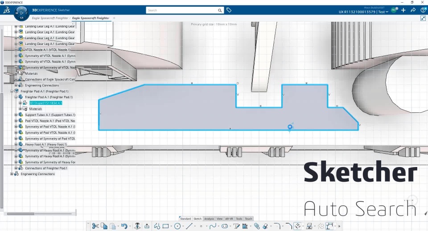Select the first Eagle Spacecraft Freighter tab
Viewport: 428px width, 231px height.
[50, 18]
